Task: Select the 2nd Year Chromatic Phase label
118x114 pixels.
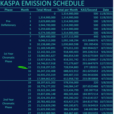Action: (8, 103)
